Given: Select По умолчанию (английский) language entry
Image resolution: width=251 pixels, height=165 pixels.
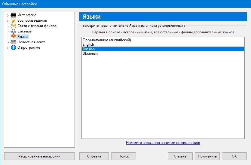Looking at the screenshot, I should pos(163,40).
